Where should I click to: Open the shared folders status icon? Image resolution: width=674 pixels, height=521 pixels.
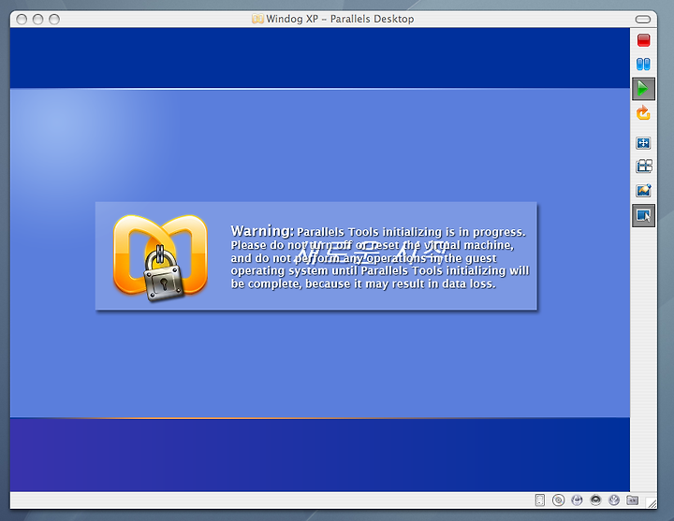tap(632, 499)
